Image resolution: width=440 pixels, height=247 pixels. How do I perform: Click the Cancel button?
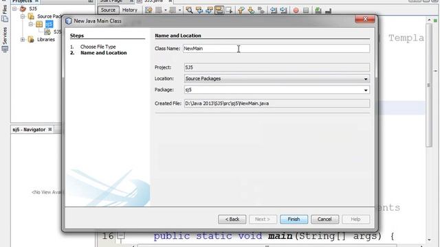point(324,220)
